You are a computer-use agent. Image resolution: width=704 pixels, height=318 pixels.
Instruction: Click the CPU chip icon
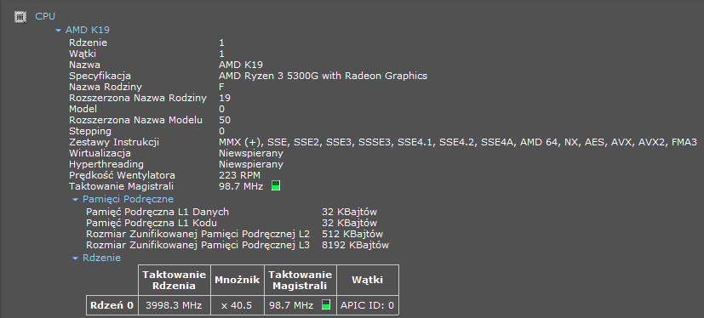[20, 17]
